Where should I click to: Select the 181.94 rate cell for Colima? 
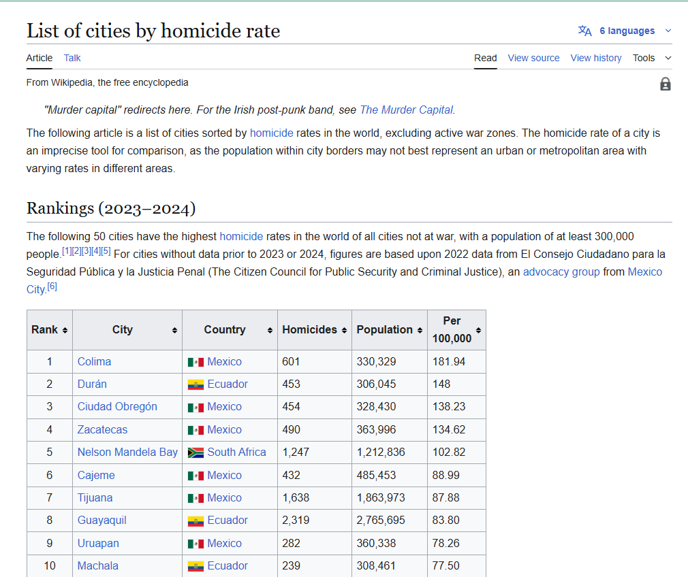(457, 362)
